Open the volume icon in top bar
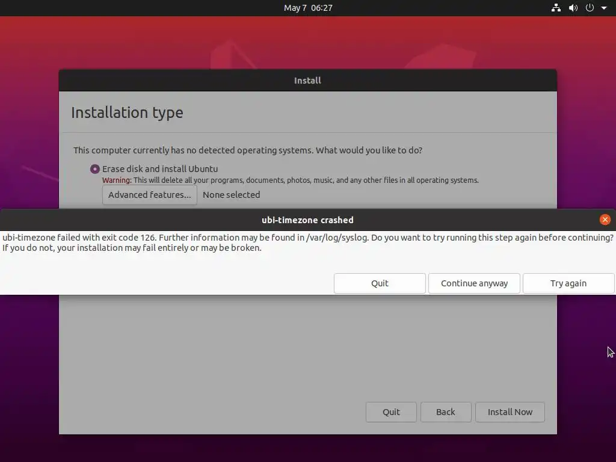The height and width of the screenshot is (462, 616). click(573, 8)
